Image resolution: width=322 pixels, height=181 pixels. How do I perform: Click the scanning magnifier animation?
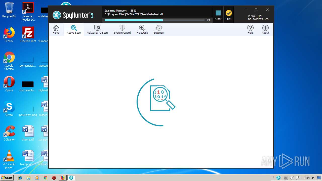(156, 102)
